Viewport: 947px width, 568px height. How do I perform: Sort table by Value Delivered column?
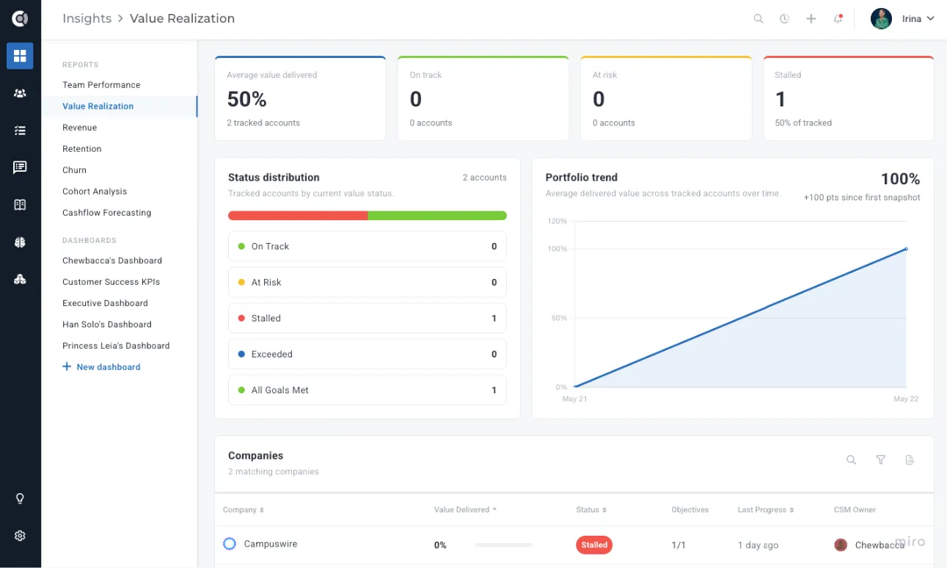point(465,510)
